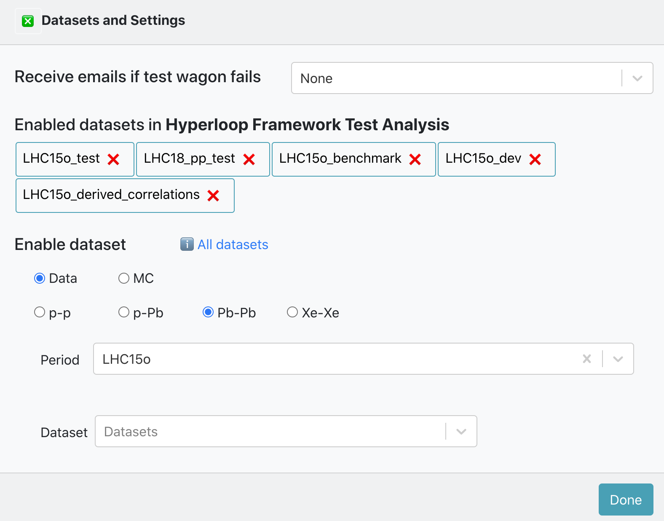
Task: Remove the LHC18_pp_test dataset
Action: (x=249, y=159)
